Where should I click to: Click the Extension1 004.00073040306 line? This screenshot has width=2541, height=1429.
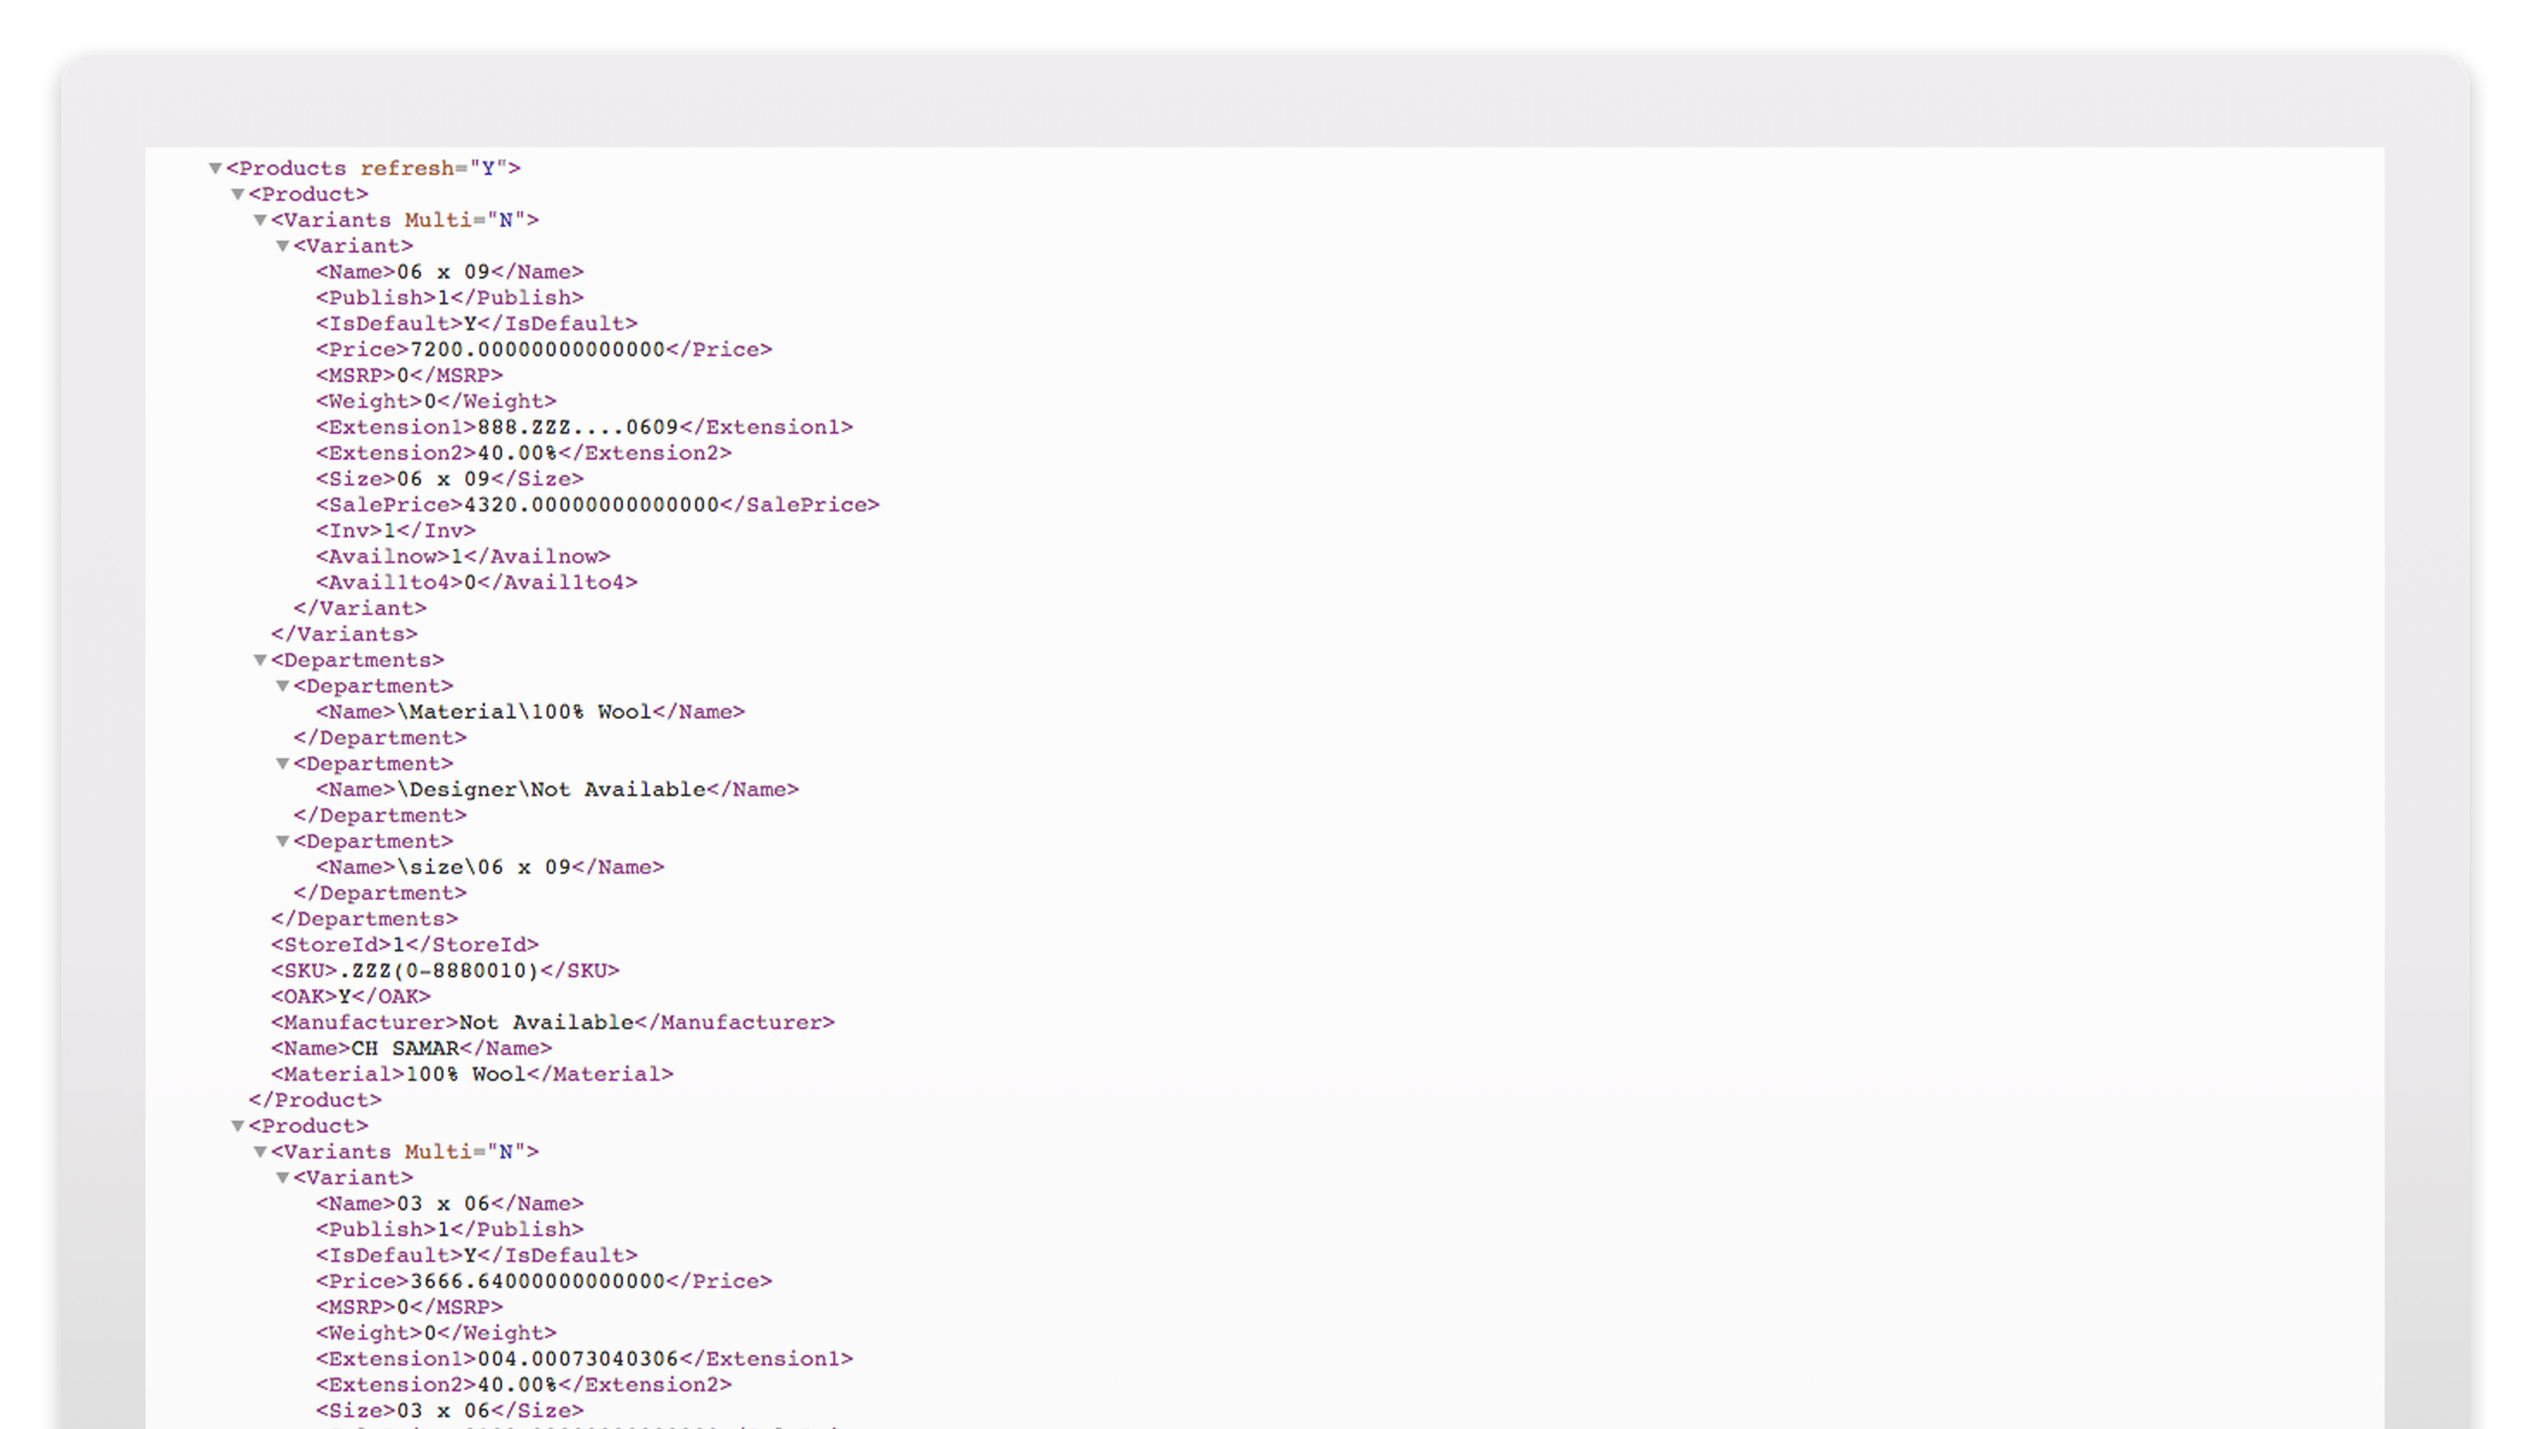tap(584, 1359)
